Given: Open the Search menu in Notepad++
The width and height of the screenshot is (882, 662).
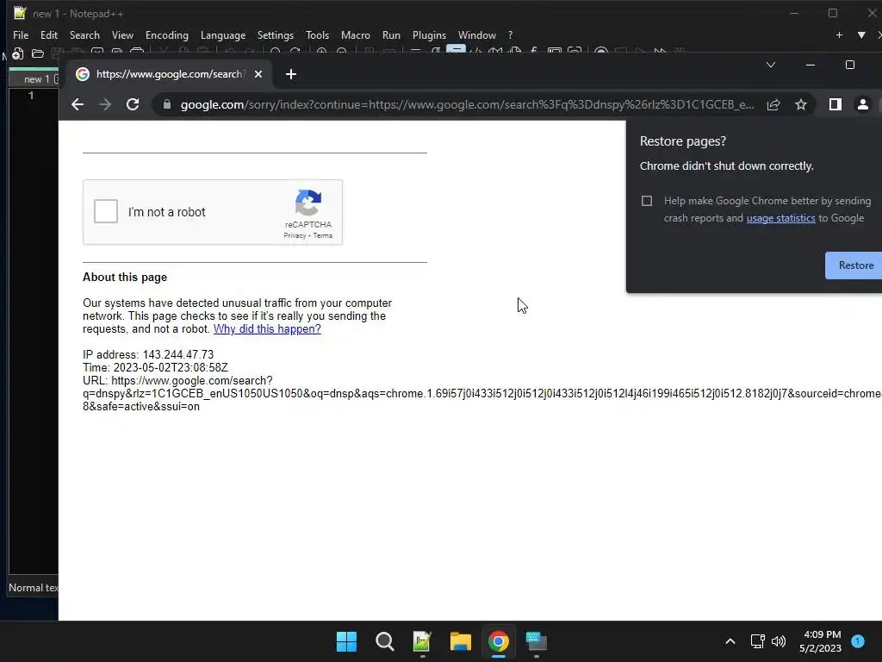Looking at the screenshot, I should pyautogui.click(x=84, y=34).
